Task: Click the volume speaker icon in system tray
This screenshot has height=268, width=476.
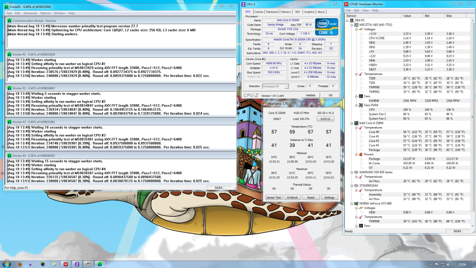Action: (449, 265)
